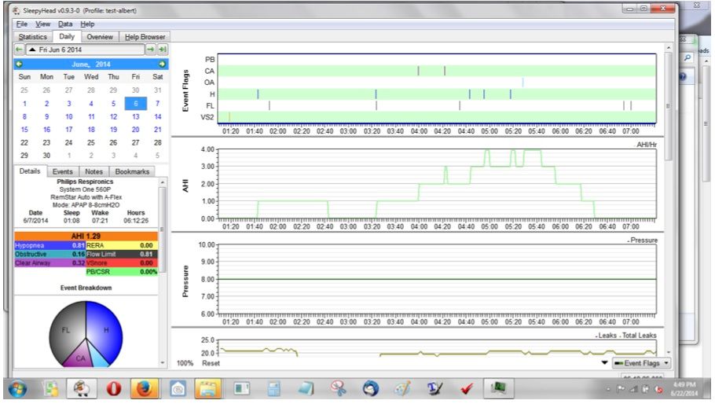Click the highlighted June 6 date

click(x=135, y=104)
